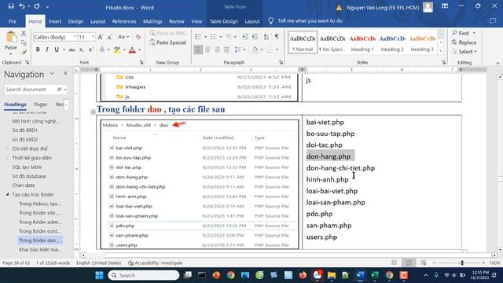This screenshot has width=503, height=283.
Task: Open the Select dropdown in Editing
Action: coord(464,52)
